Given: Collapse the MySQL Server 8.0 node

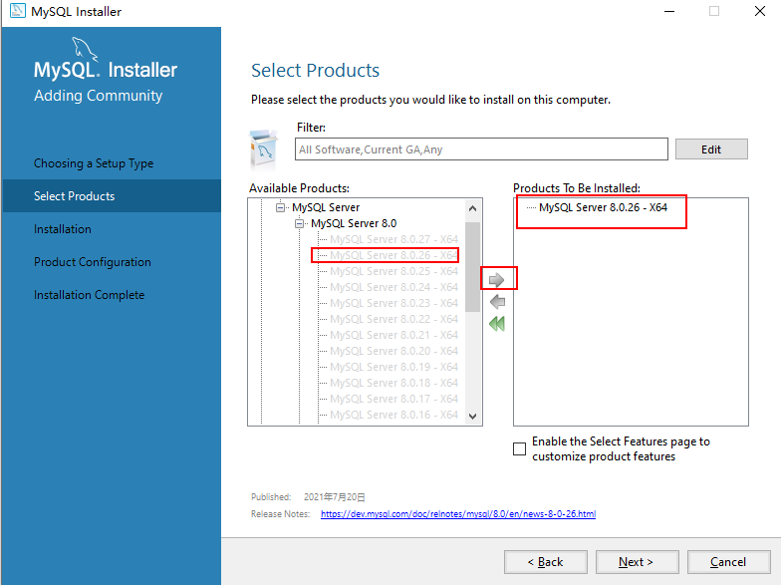Looking at the screenshot, I should tap(299, 223).
